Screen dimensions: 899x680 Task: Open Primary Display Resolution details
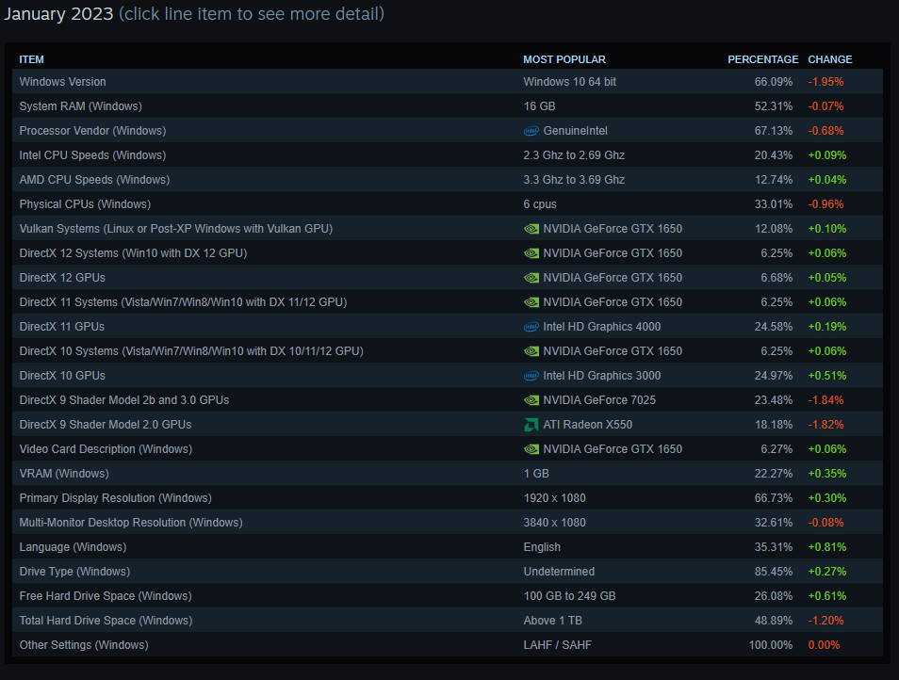coord(116,498)
